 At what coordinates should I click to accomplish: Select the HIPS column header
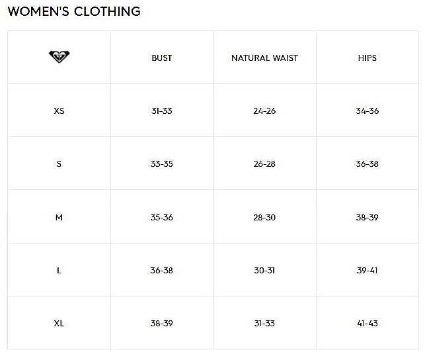pos(367,58)
